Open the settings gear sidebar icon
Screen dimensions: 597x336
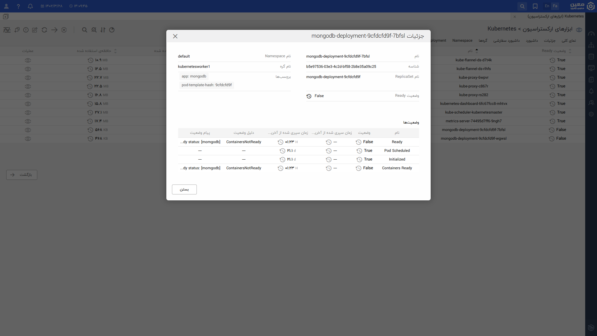point(591,114)
